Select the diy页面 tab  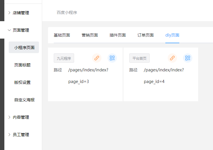(x=172, y=35)
